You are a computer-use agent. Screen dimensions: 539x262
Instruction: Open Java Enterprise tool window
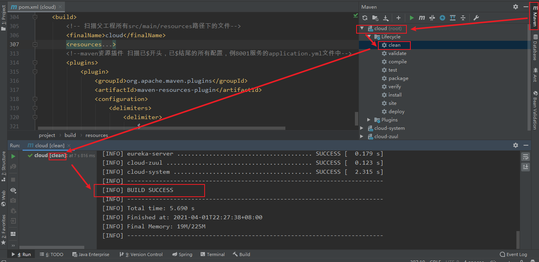pyautogui.click(x=91, y=254)
